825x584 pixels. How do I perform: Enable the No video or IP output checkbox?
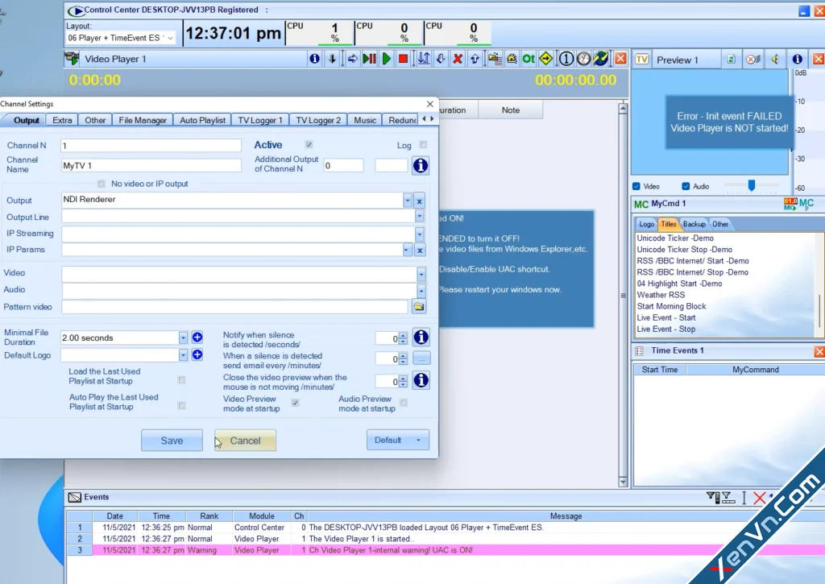tap(101, 184)
